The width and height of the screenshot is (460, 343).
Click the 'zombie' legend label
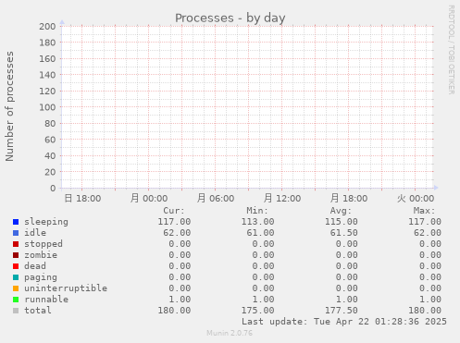coord(41,255)
